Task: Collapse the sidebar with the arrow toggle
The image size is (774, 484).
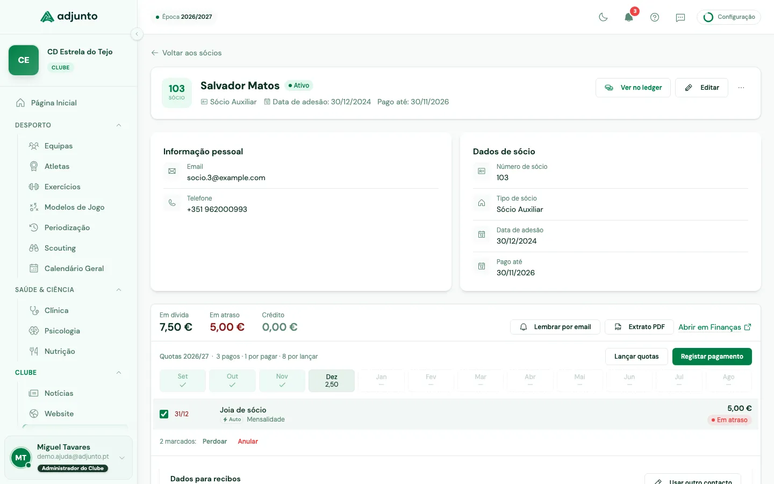Action: [137, 34]
